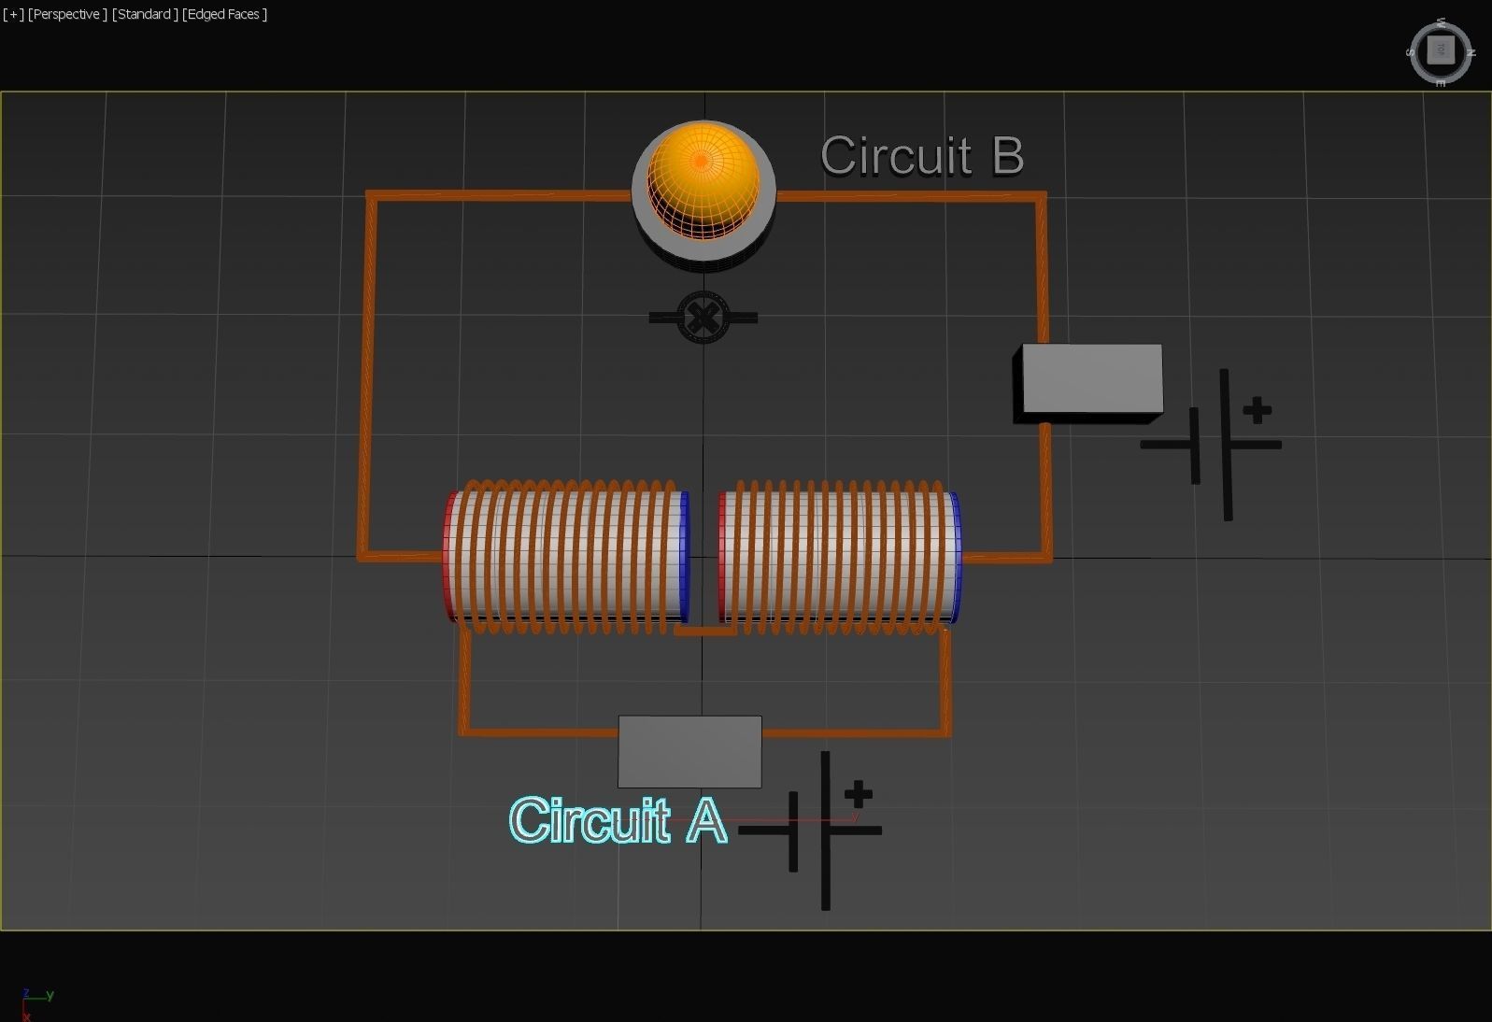Click the W letter on ViewCube compass
Screen dimensions: 1492x1022
tap(1442, 21)
